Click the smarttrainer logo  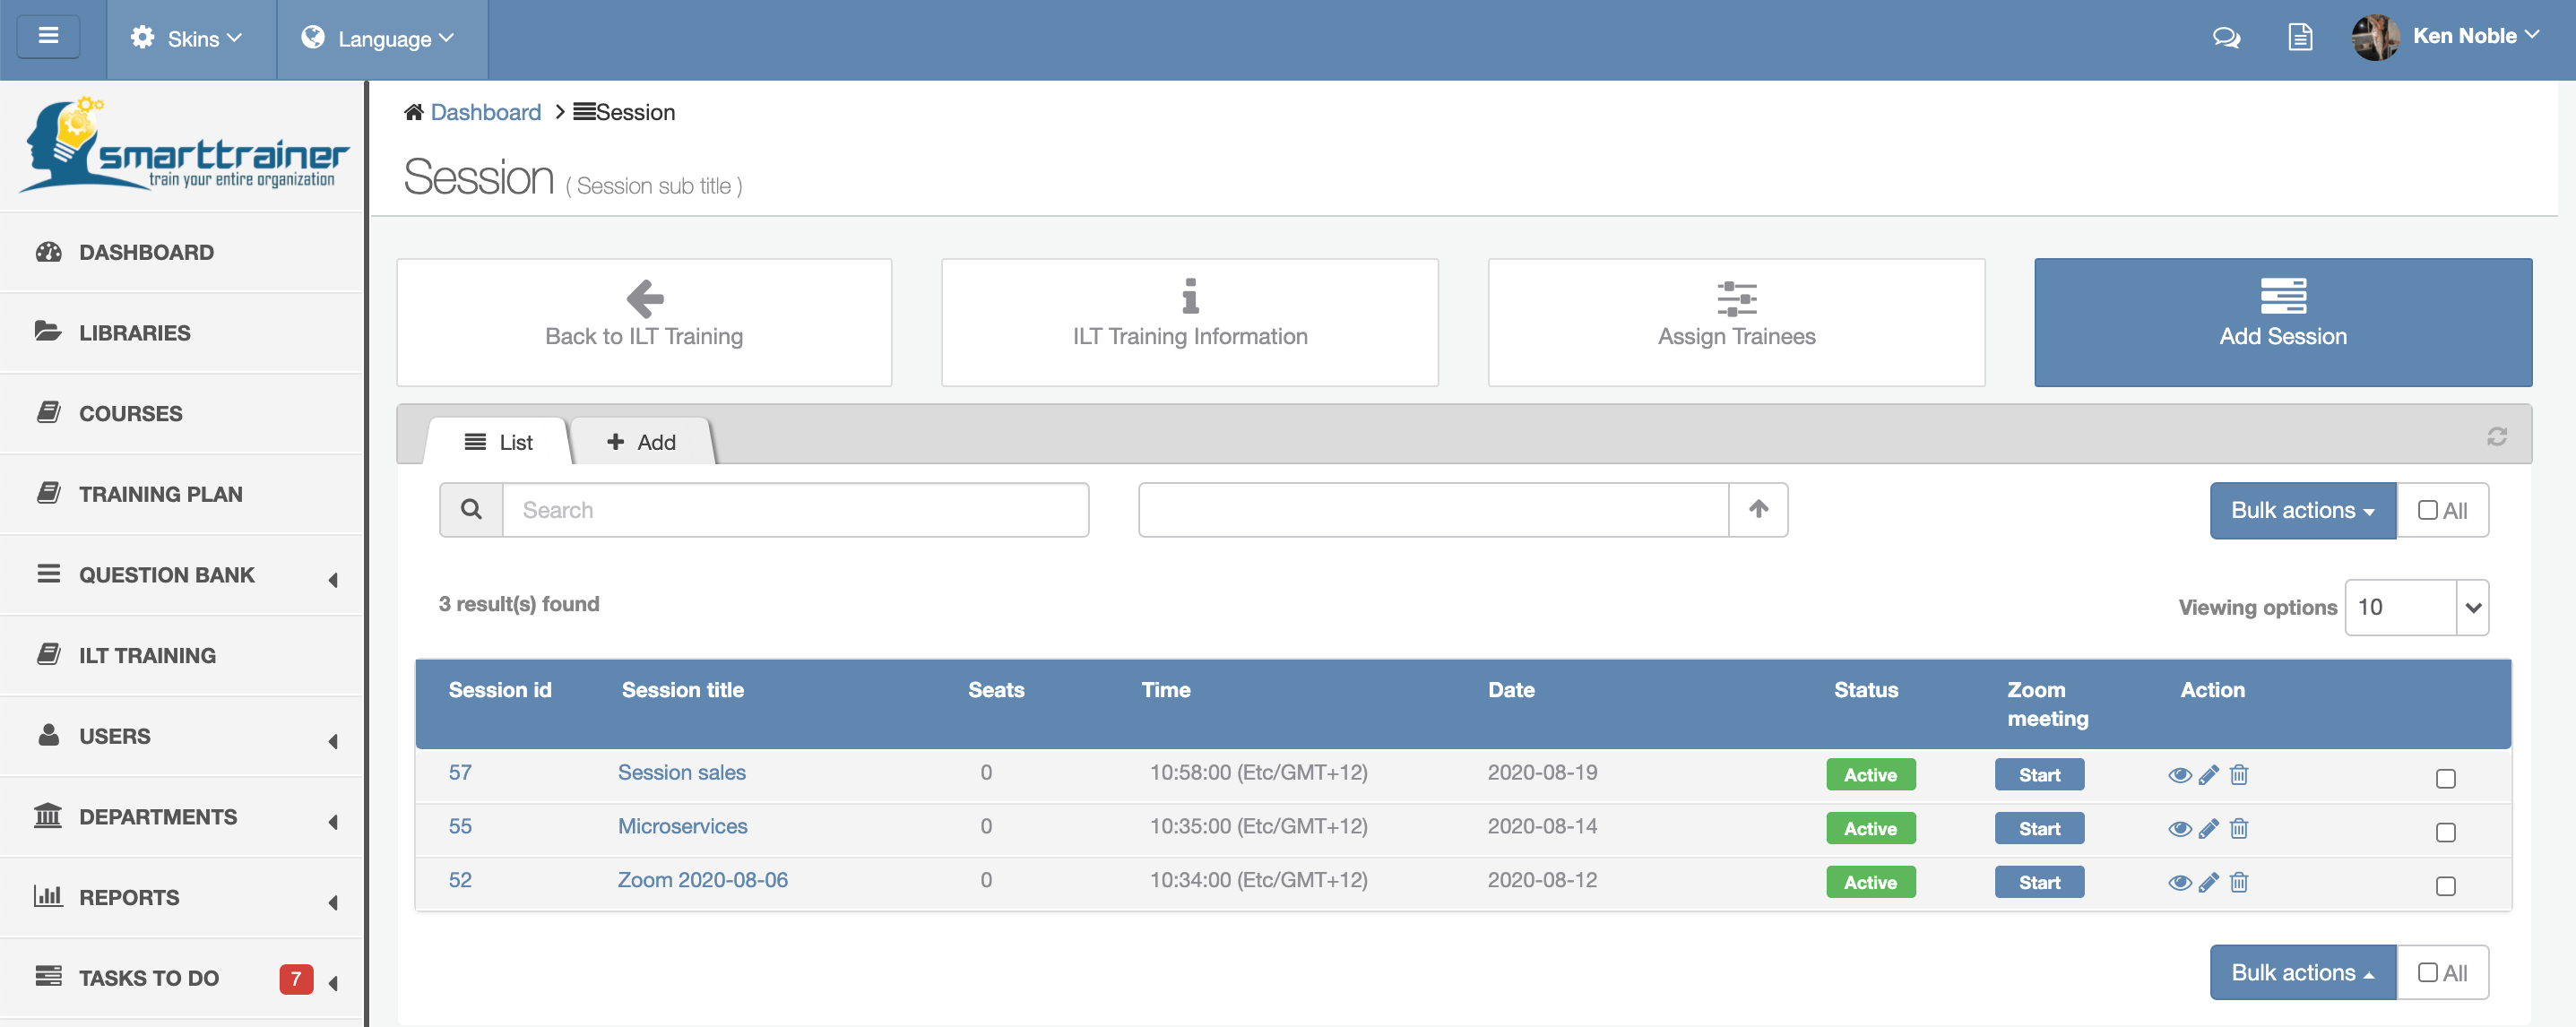(184, 145)
